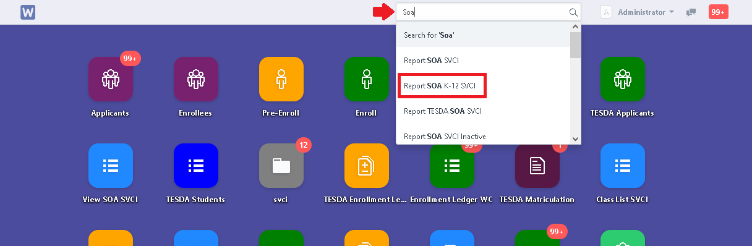
Task: Open the Class List SVCI icon
Action: click(x=623, y=166)
